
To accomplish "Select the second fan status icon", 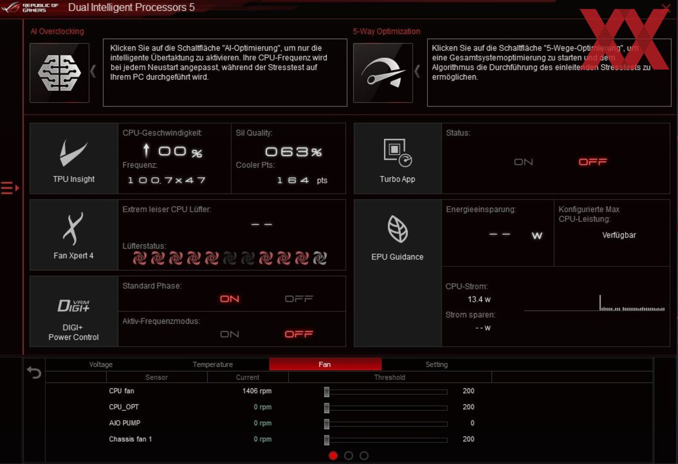I will click(x=158, y=258).
